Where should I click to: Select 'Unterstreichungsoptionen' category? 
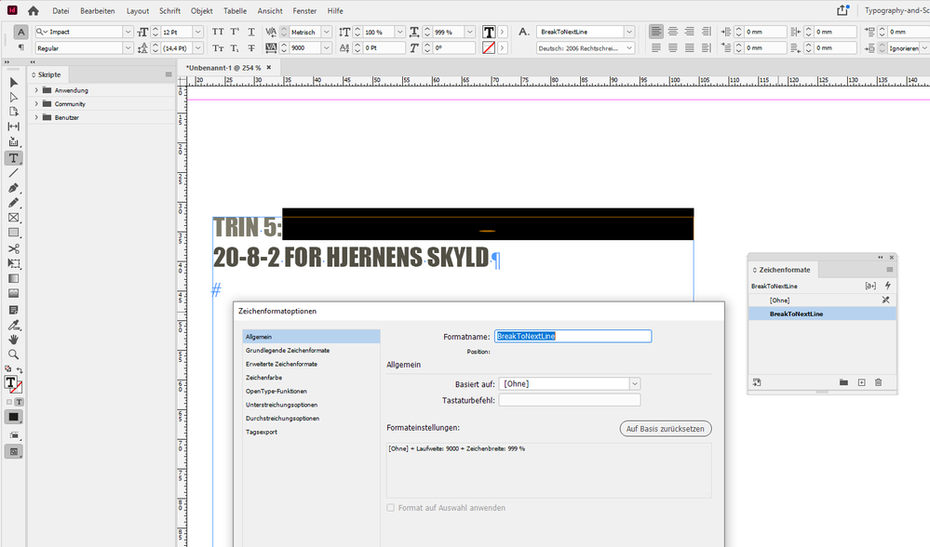point(282,405)
